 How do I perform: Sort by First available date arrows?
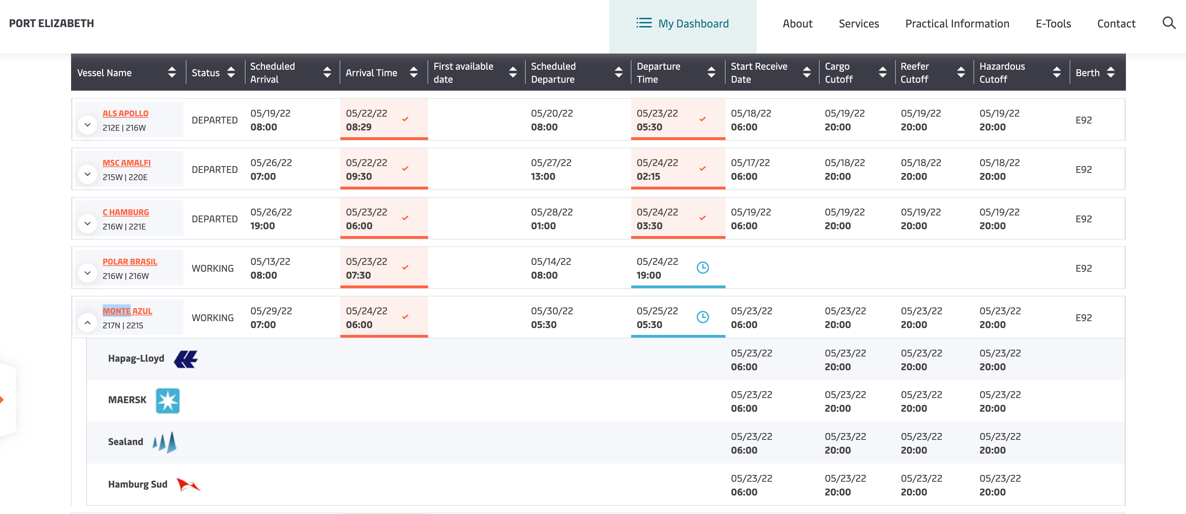[x=512, y=72]
